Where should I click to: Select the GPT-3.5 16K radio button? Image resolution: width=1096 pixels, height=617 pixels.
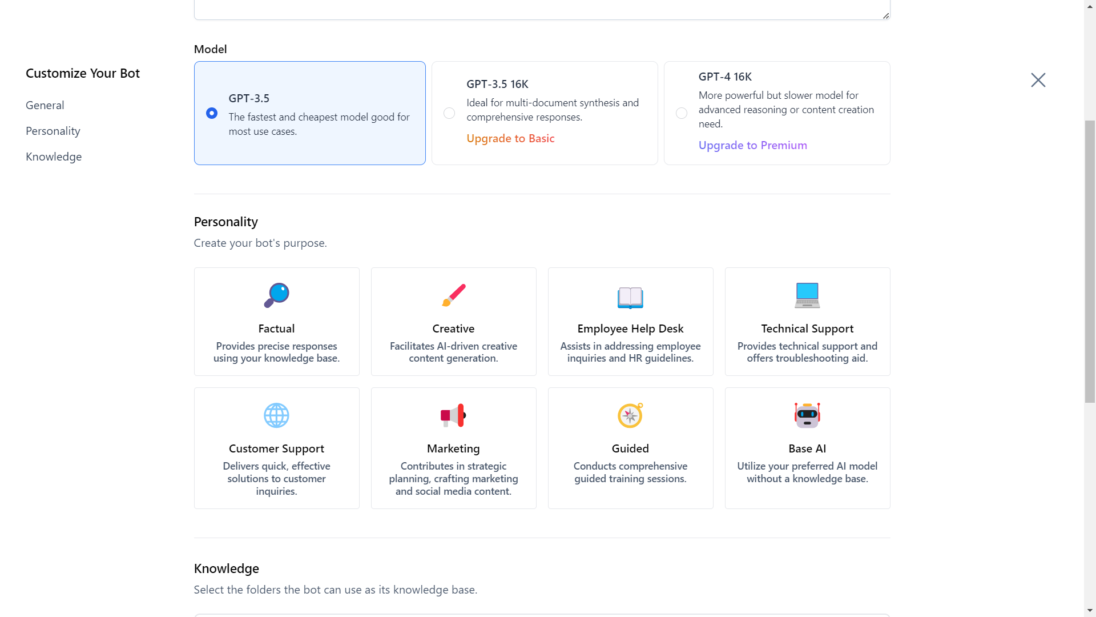pyautogui.click(x=449, y=113)
